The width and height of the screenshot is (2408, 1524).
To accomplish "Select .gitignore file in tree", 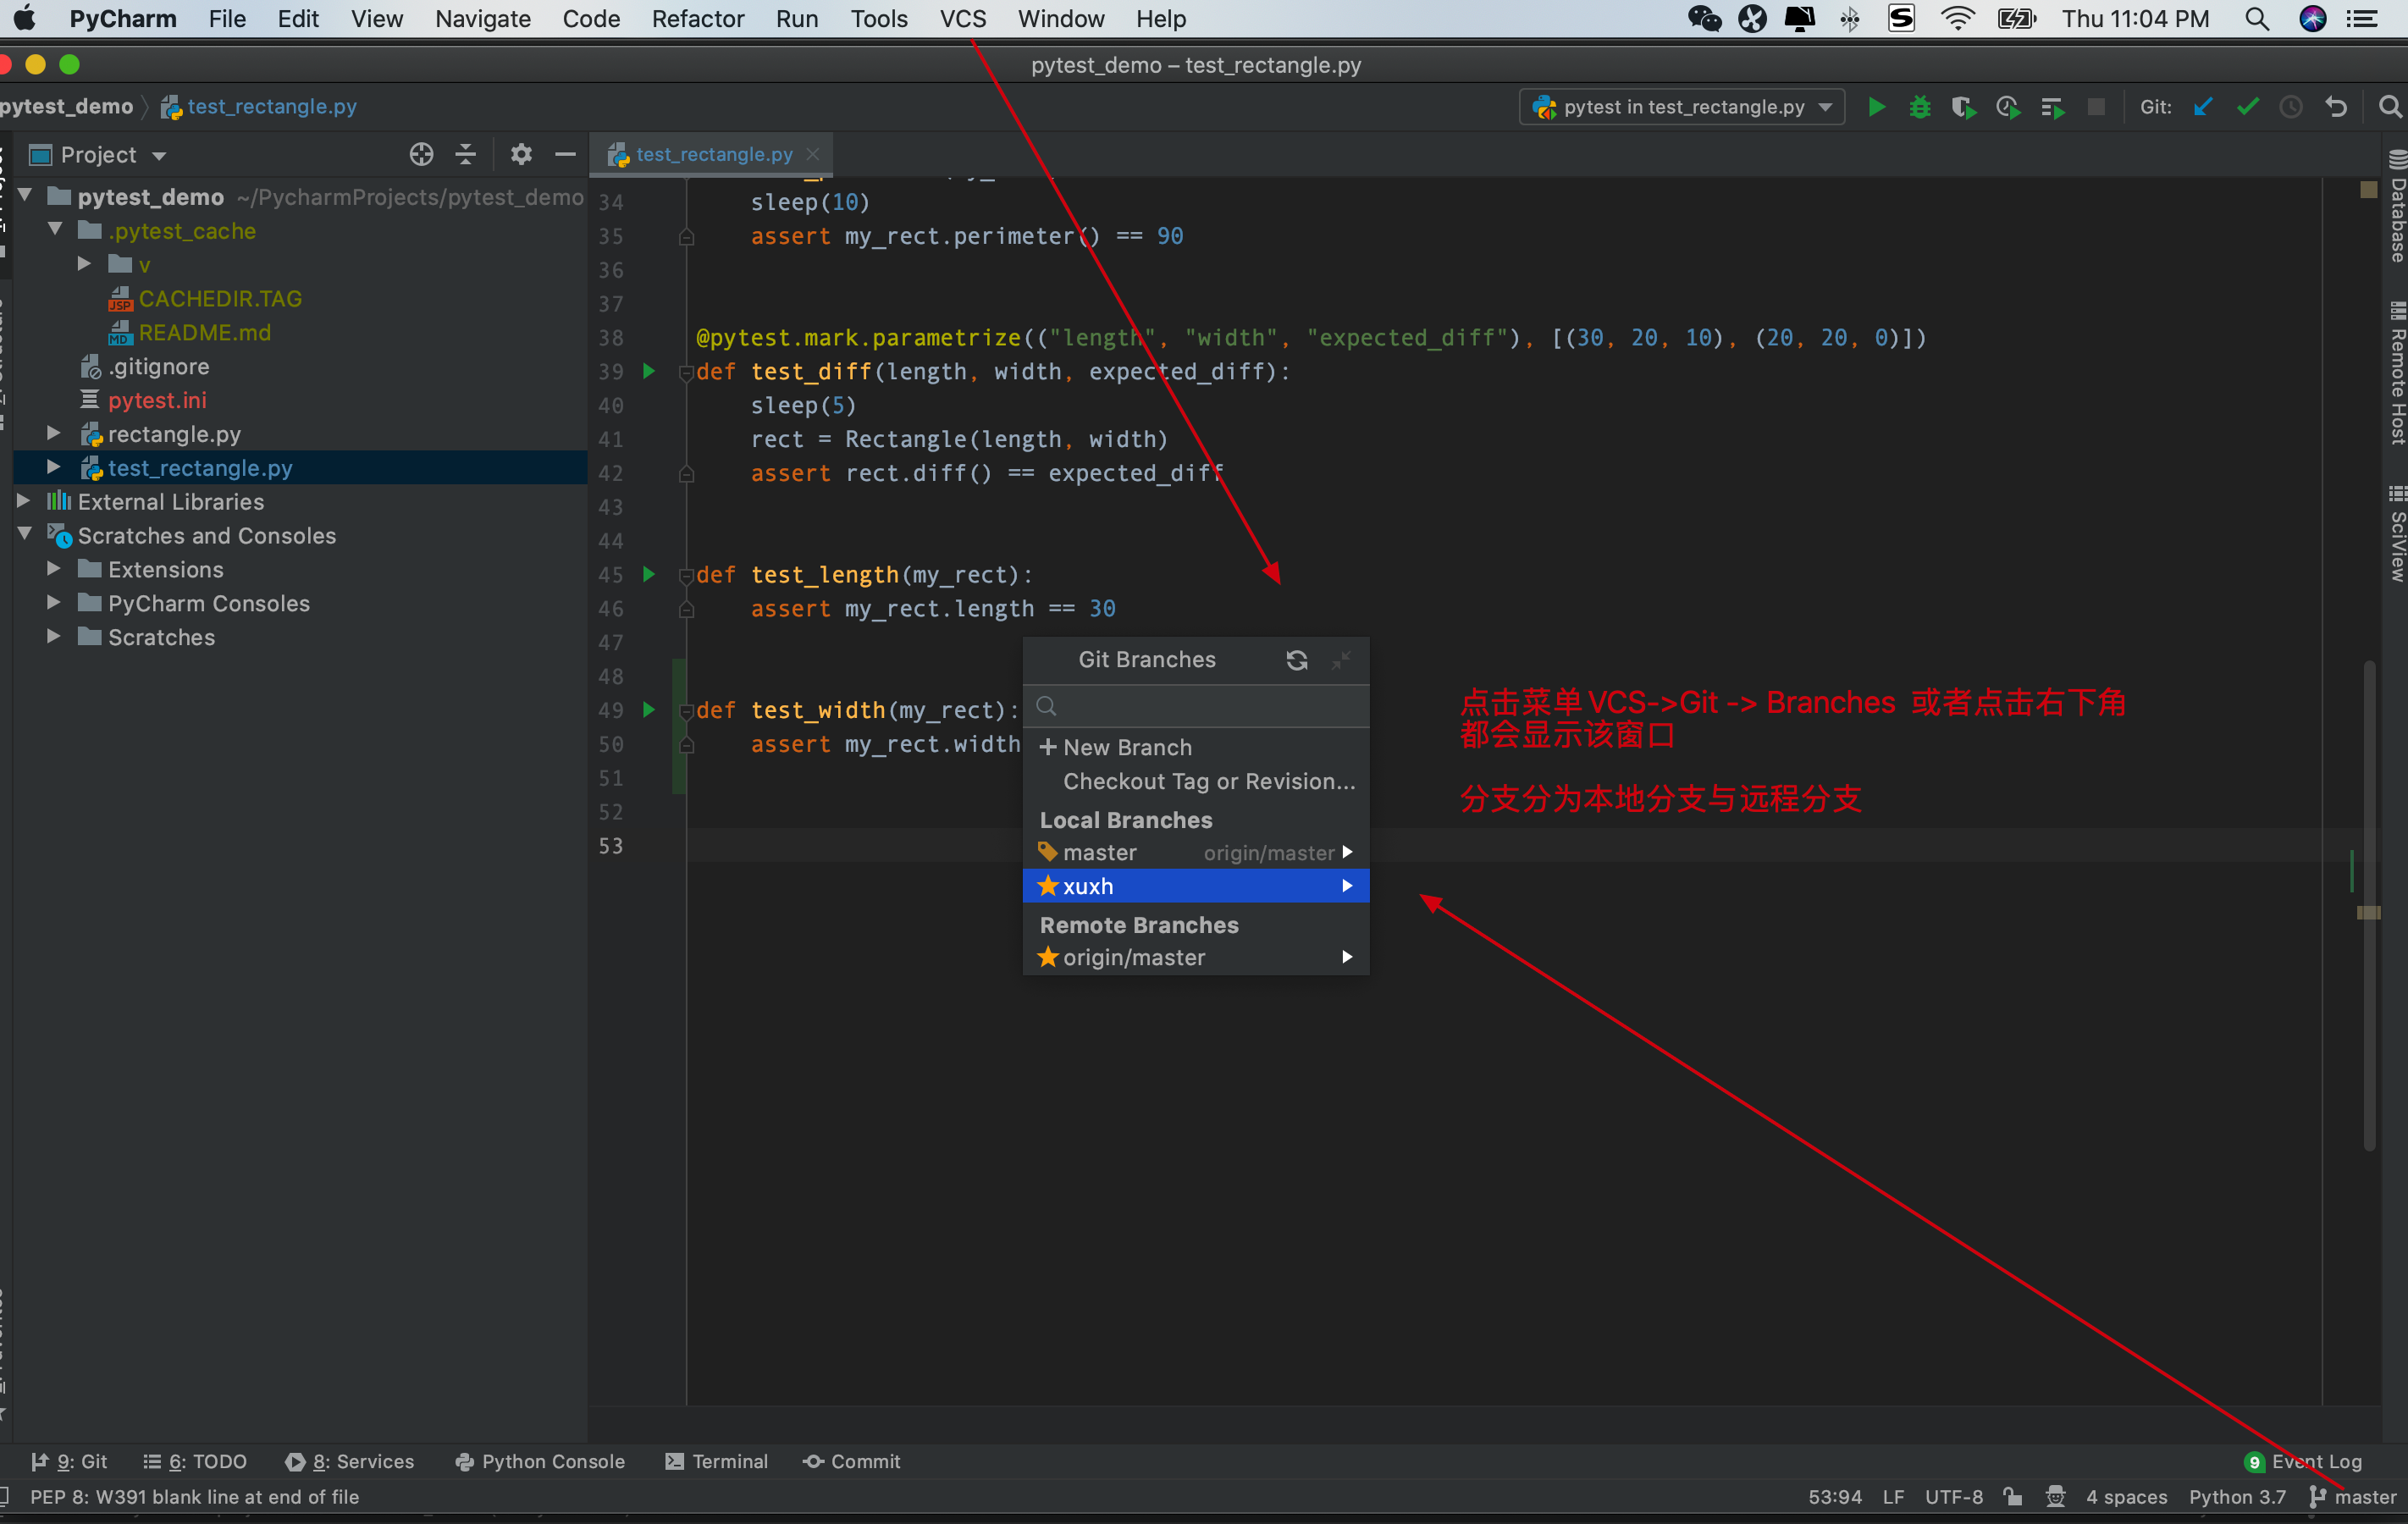I will coord(158,366).
